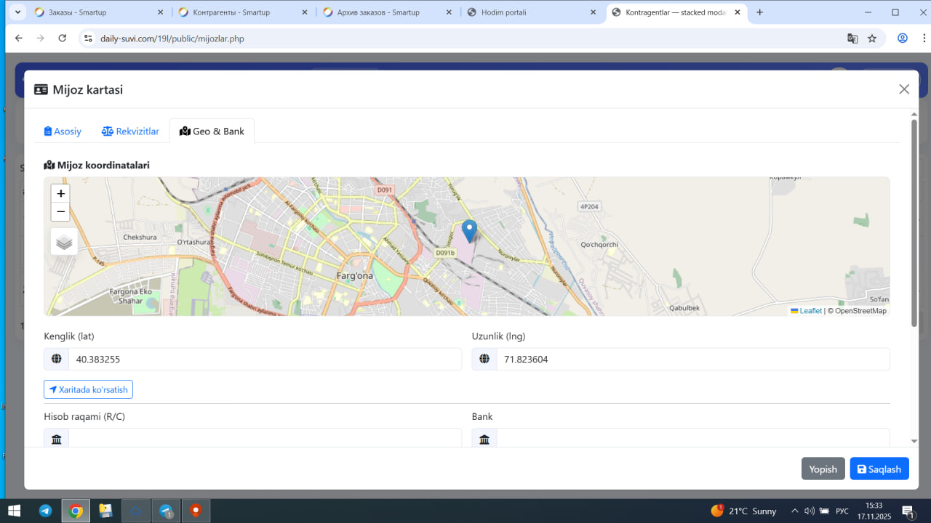
Task: Open Chrome's three-dot menu
Action: [924, 38]
